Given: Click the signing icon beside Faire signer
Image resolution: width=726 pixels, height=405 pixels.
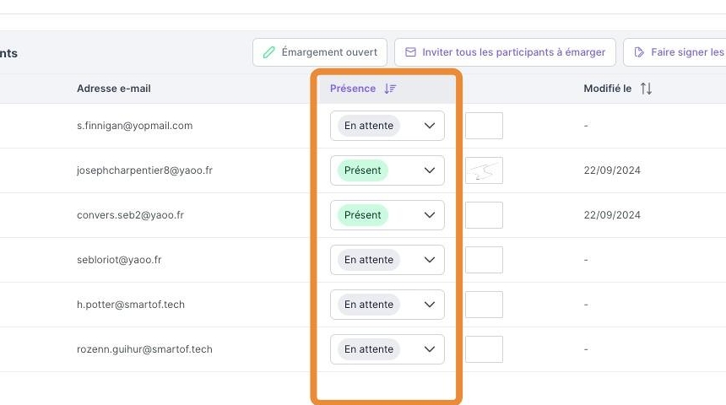Looking at the screenshot, I should tap(639, 52).
